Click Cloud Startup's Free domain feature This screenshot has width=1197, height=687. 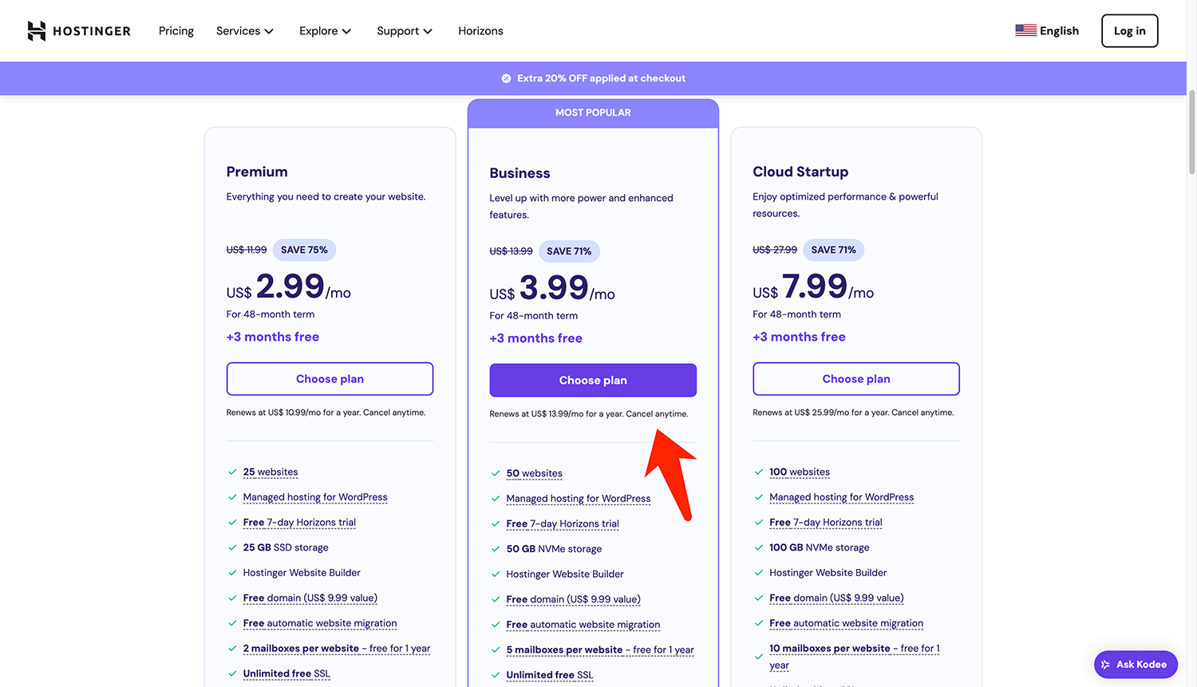click(x=836, y=598)
